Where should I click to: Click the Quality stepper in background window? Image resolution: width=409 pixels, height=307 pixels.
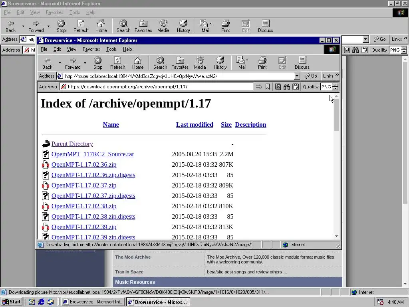(404, 50)
